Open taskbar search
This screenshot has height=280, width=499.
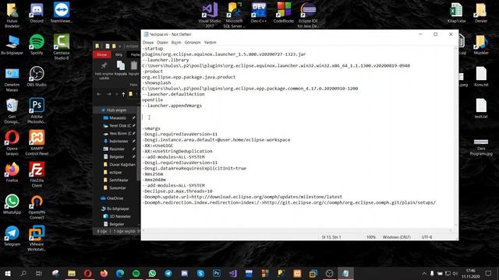23,273
